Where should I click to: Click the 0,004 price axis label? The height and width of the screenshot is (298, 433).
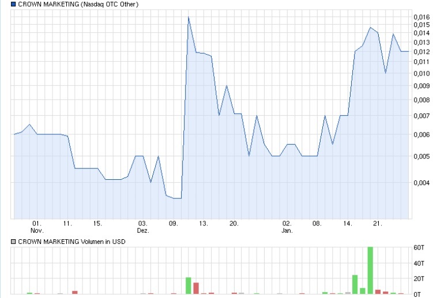pos(421,183)
